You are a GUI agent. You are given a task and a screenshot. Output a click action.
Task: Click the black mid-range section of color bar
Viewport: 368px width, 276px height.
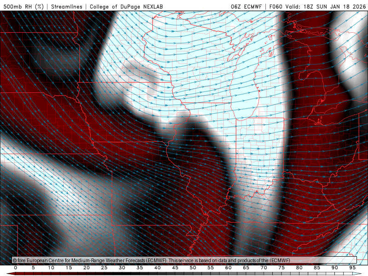click(x=122, y=274)
